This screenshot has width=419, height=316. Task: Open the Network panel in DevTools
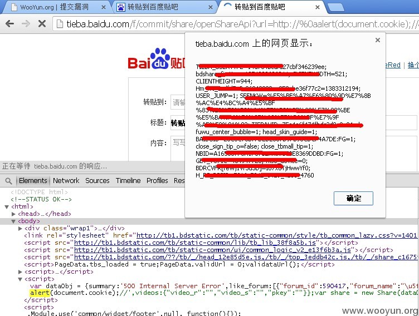point(66,181)
